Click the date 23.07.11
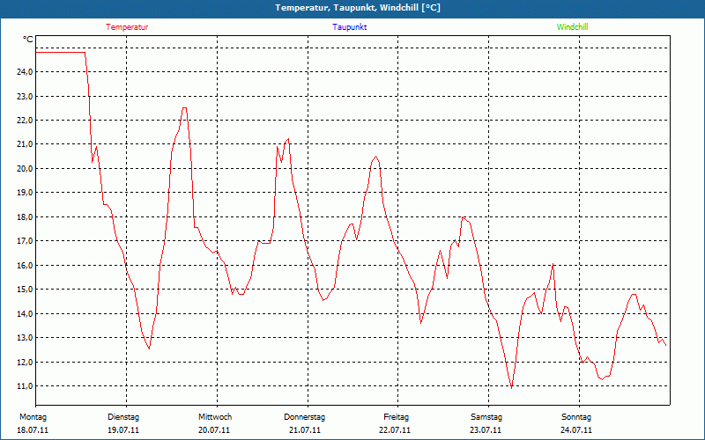The image size is (705, 440). (x=486, y=430)
